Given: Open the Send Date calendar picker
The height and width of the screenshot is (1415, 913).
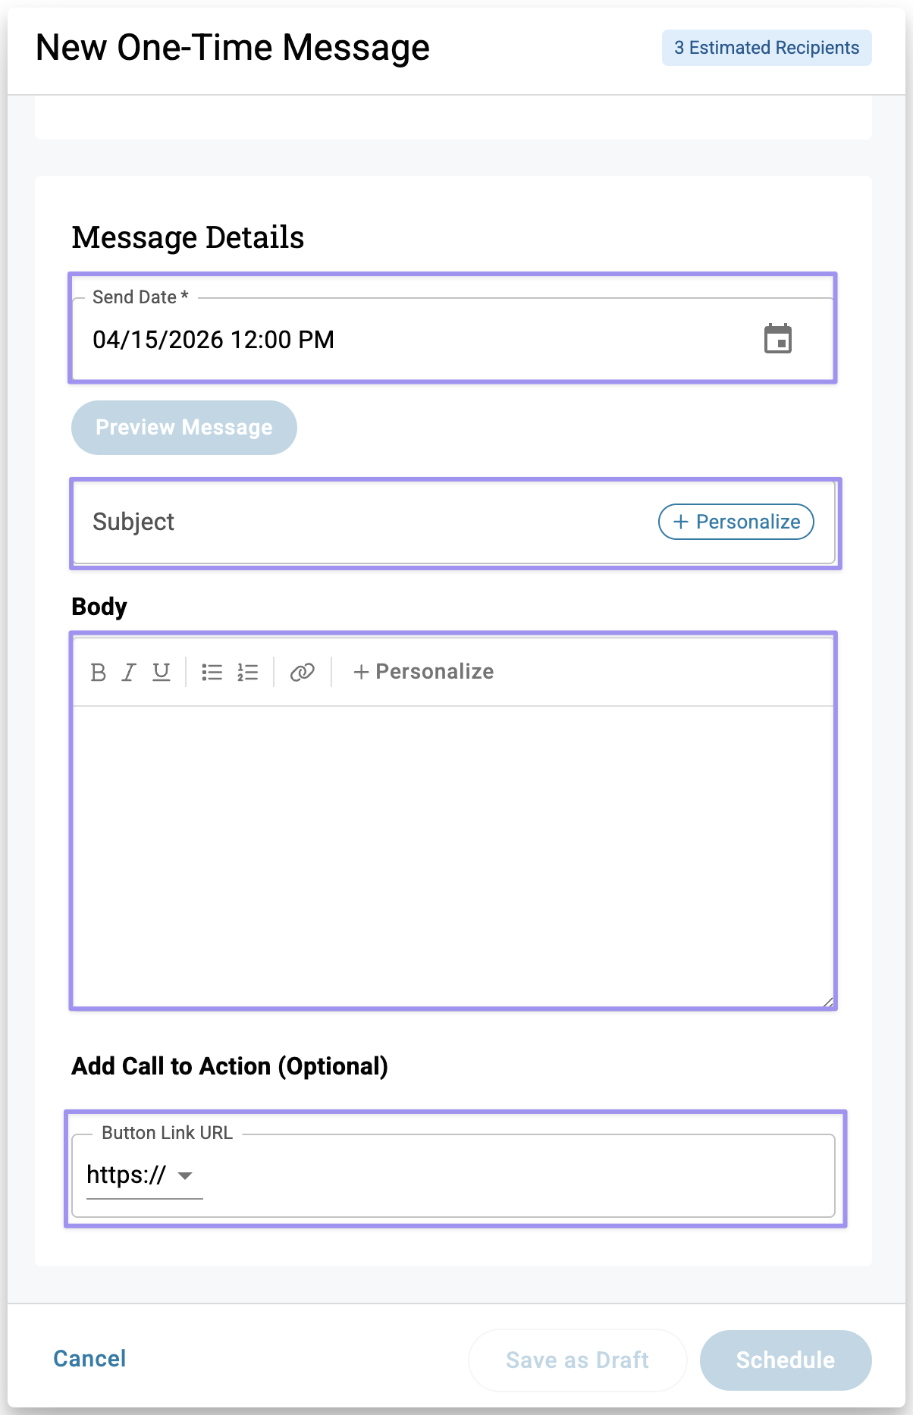Looking at the screenshot, I should click(x=777, y=339).
